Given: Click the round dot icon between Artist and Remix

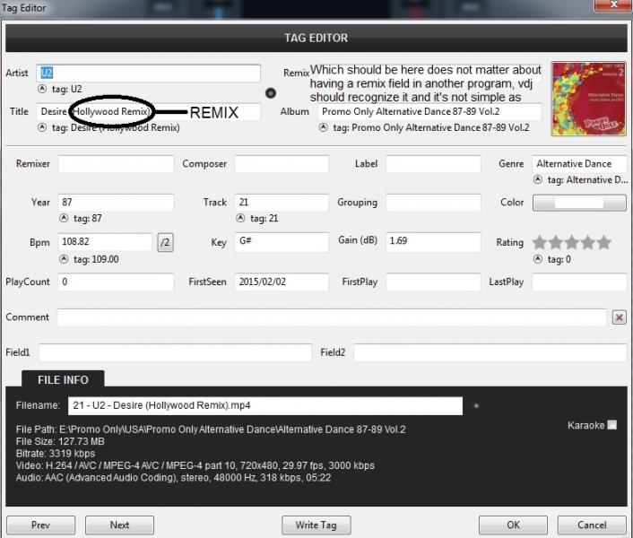Looking at the screenshot, I should coord(271,93).
